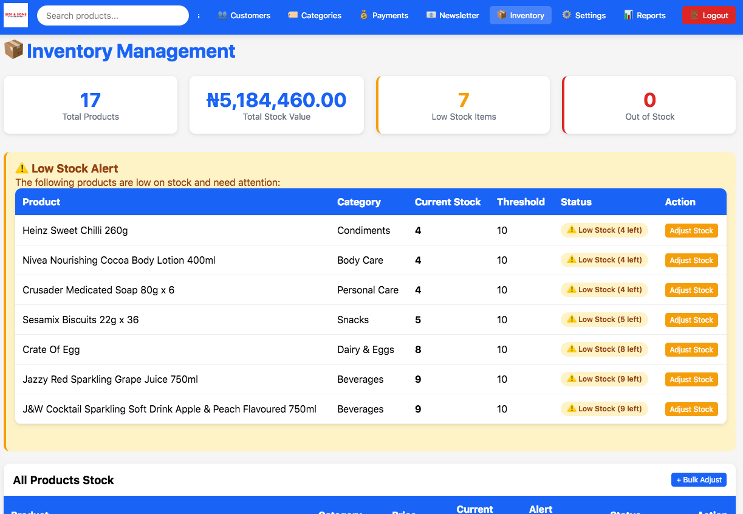This screenshot has width=743, height=514.
Task: Click the Condiments category cell
Action: pos(364,230)
